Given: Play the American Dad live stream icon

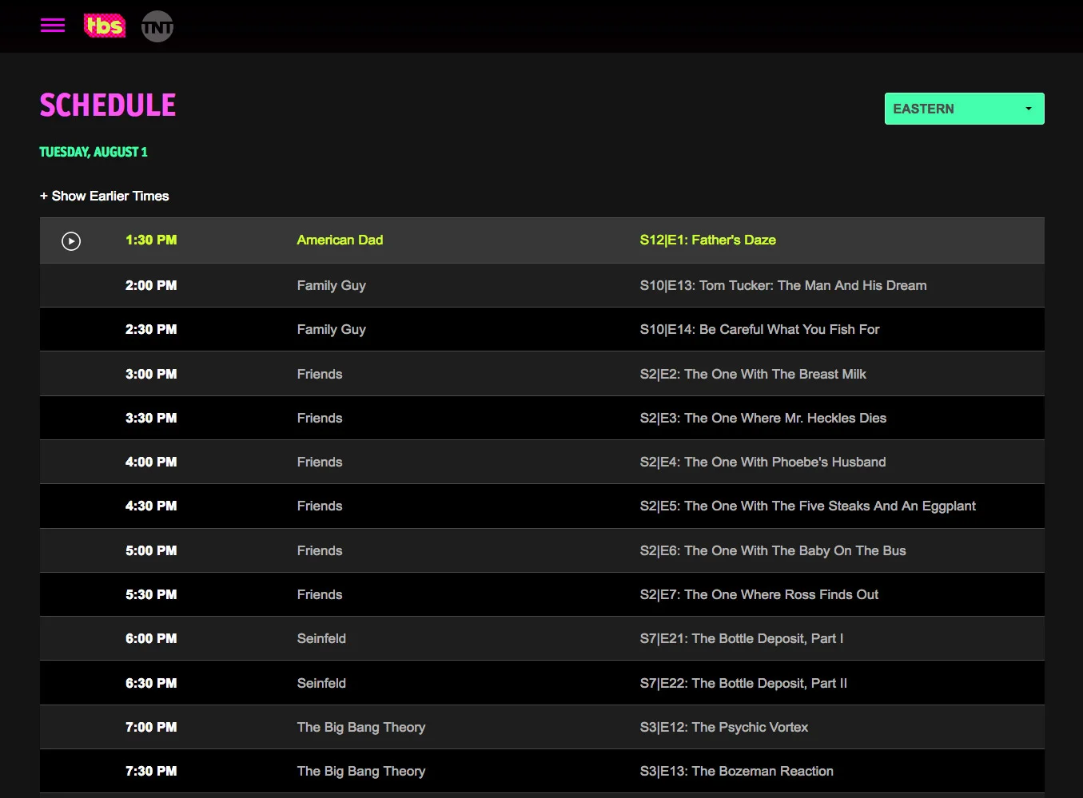Looking at the screenshot, I should pyautogui.click(x=71, y=240).
